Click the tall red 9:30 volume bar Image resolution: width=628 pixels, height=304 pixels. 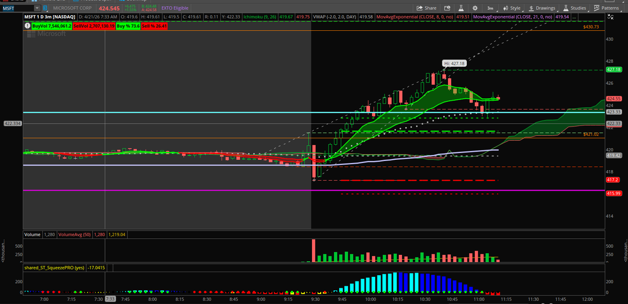[x=314, y=251]
